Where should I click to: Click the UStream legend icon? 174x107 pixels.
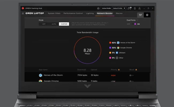click(x=117, y=53)
